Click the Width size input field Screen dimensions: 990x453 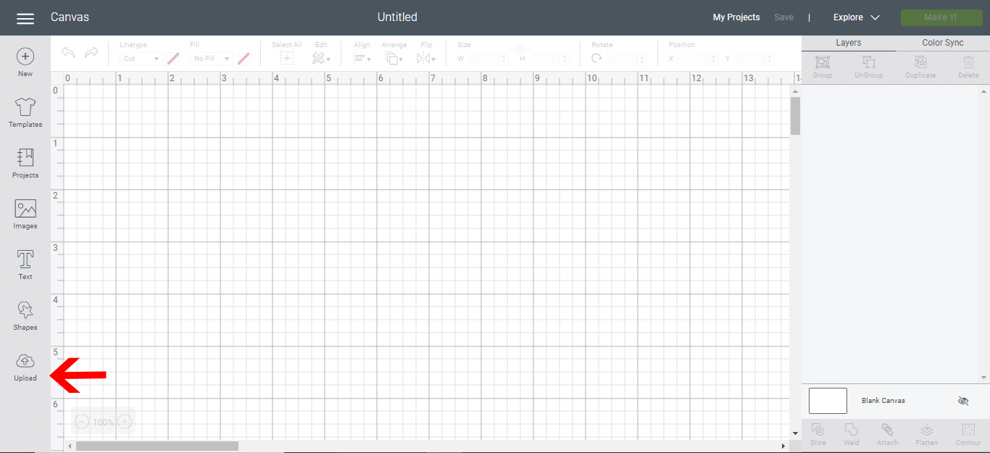[x=488, y=59]
